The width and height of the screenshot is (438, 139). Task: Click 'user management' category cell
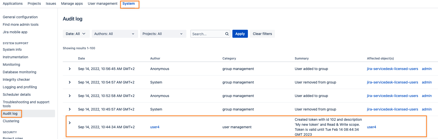pos(237,127)
